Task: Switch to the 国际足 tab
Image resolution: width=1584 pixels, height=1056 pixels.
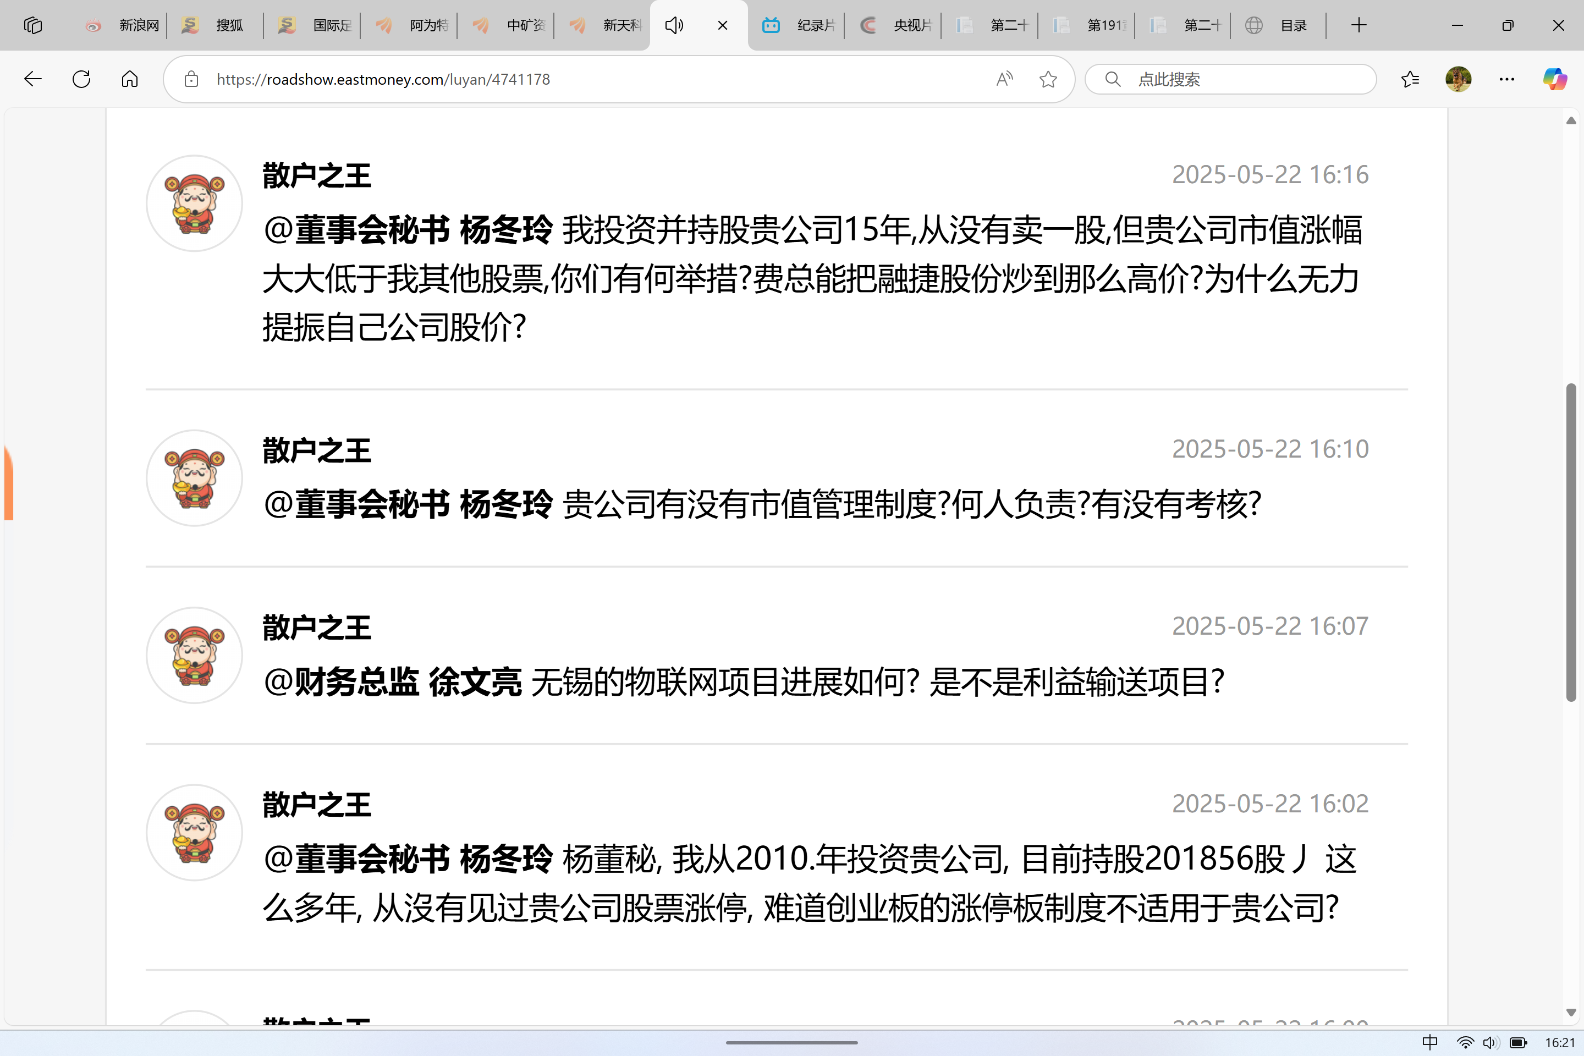Action: point(314,26)
